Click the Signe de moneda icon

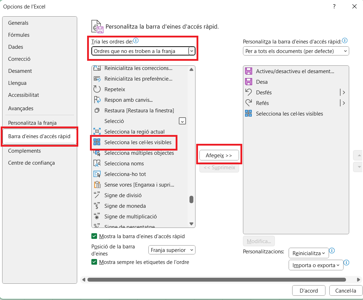click(97, 206)
